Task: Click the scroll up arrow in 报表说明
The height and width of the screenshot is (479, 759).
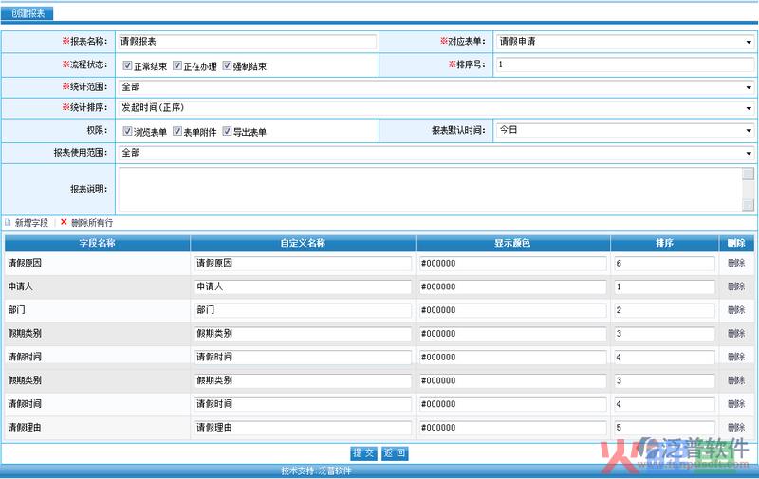Action: (748, 174)
